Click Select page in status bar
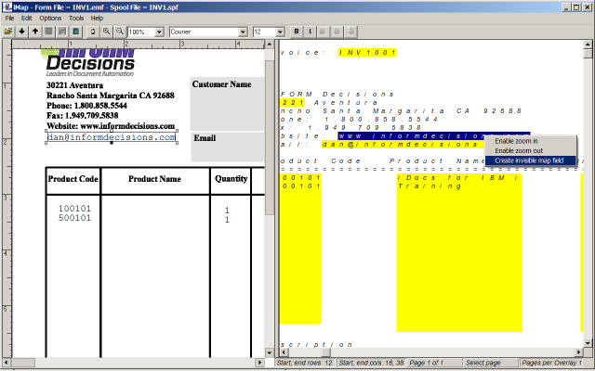 484,362
